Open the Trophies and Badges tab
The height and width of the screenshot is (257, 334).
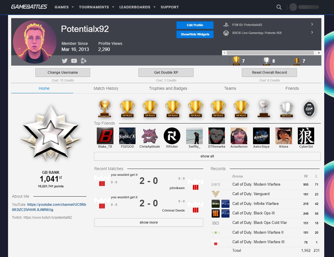[x=168, y=88]
